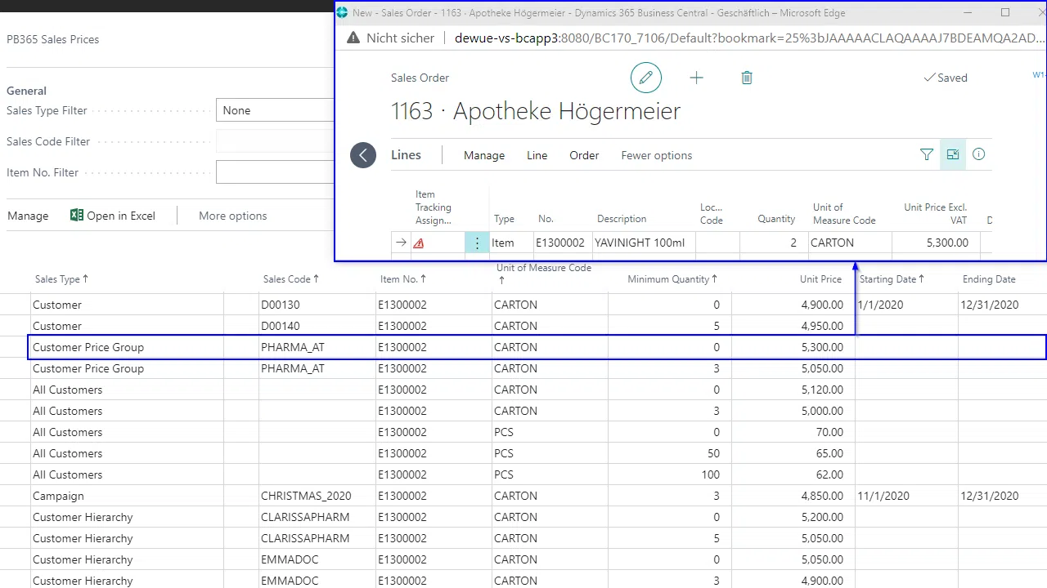Image resolution: width=1047 pixels, height=588 pixels.
Task: Open the Order menu in Lines section
Action: click(584, 155)
